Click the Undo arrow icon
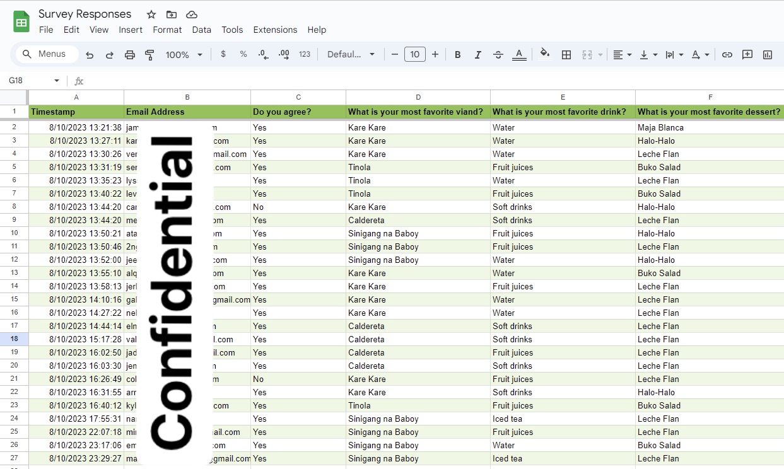Image resolution: width=784 pixels, height=469 pixels. pos(90,55)
